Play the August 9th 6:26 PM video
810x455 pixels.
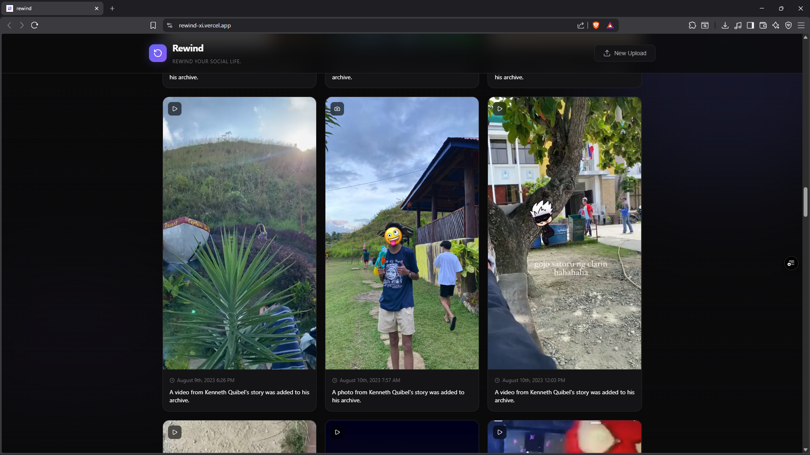[175, 109]
